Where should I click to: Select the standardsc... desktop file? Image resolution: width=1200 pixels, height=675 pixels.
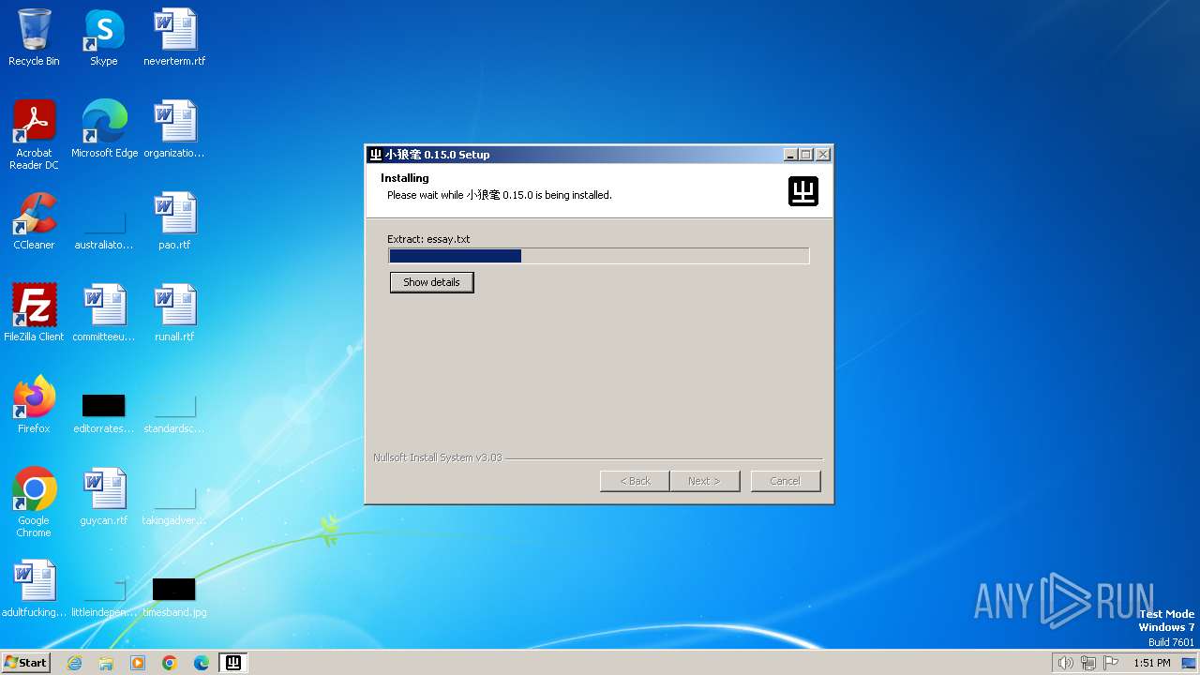pos(174,412)
